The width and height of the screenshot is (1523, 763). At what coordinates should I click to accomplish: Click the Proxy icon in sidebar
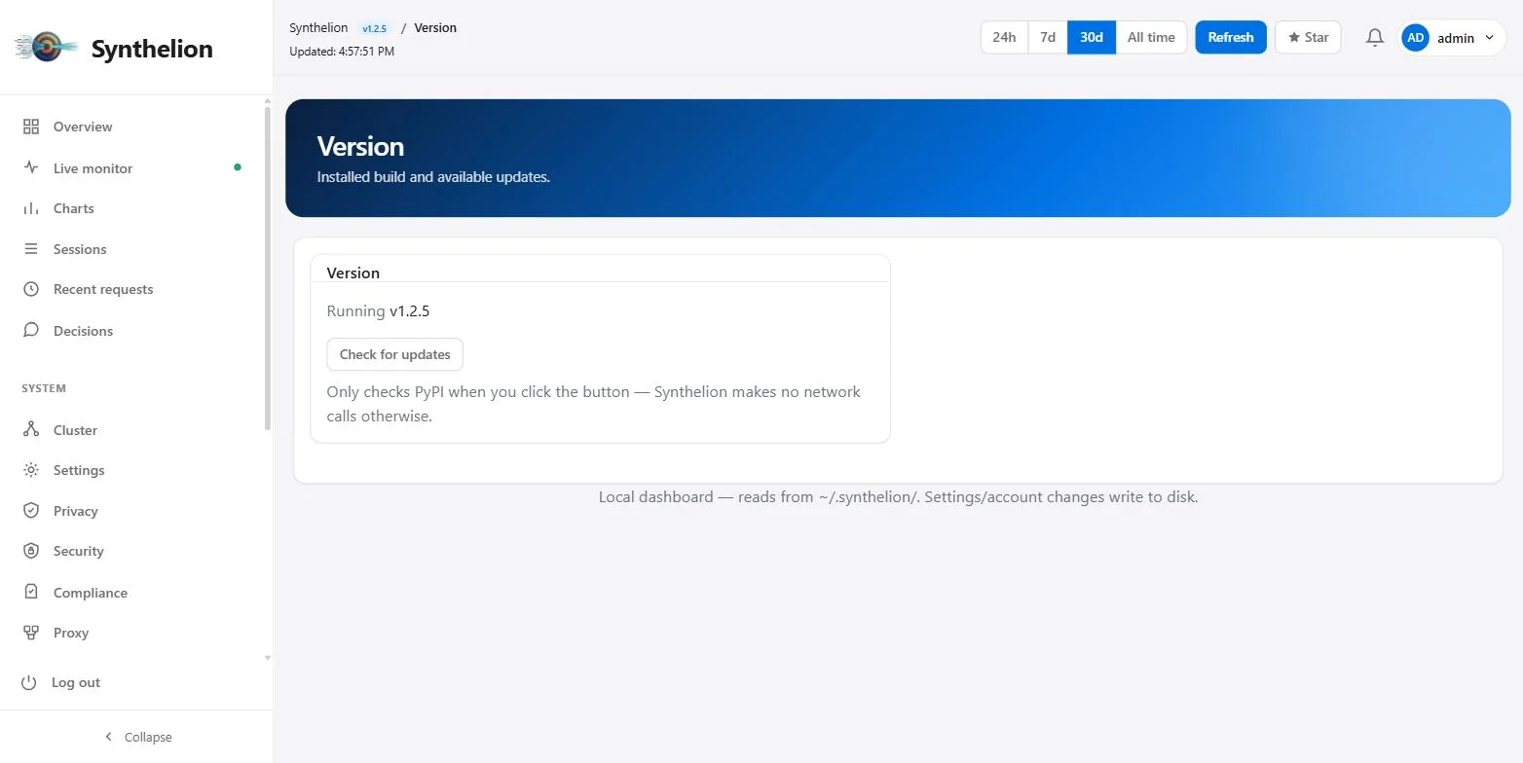point(31,633)
